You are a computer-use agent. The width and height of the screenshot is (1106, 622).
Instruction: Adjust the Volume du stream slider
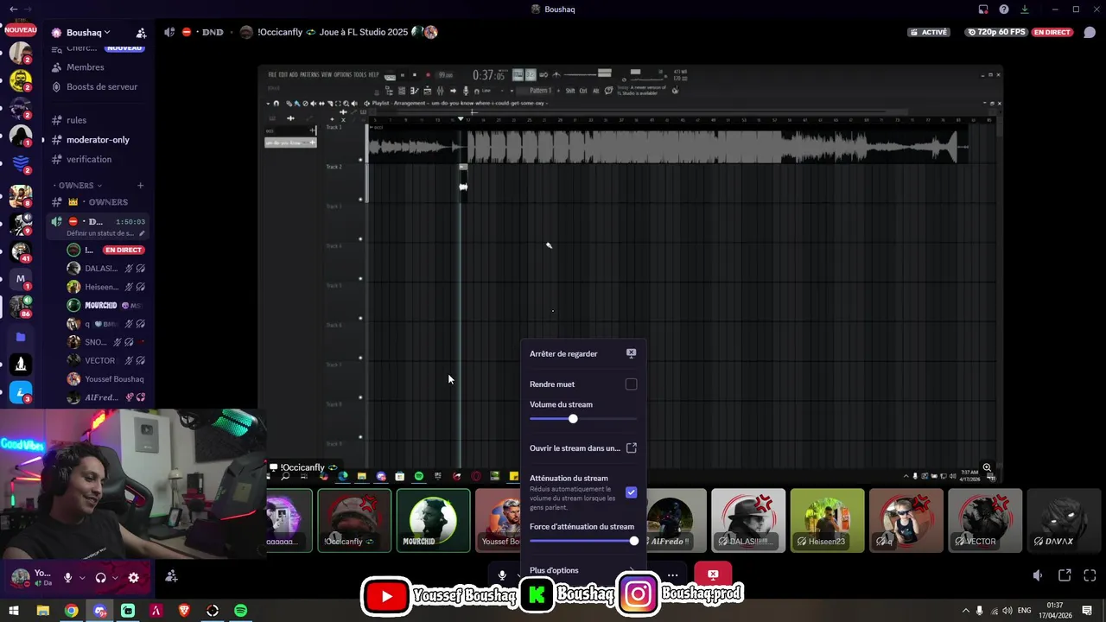583,419
